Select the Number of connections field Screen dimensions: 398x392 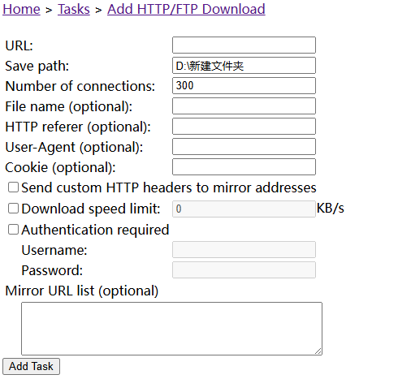(244, 86)
